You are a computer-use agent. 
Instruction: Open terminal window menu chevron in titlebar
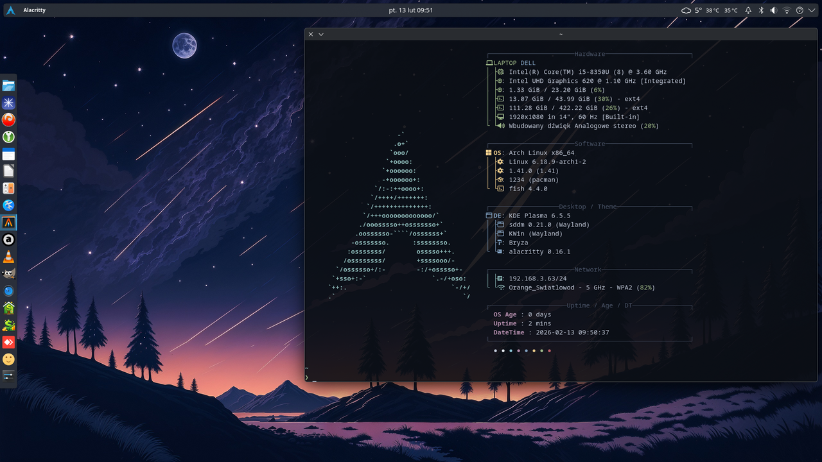321,34
